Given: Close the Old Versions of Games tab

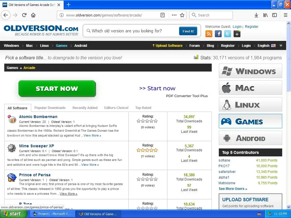Looking at the screenshot, I should pyautogui.click(x=59, y=5).
